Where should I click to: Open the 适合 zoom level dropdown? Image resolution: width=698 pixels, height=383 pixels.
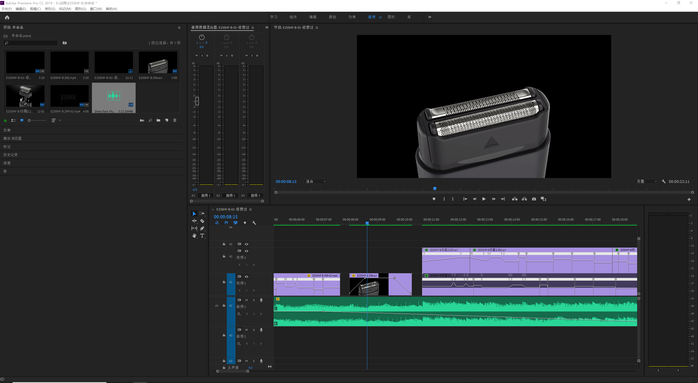(316, 181)
